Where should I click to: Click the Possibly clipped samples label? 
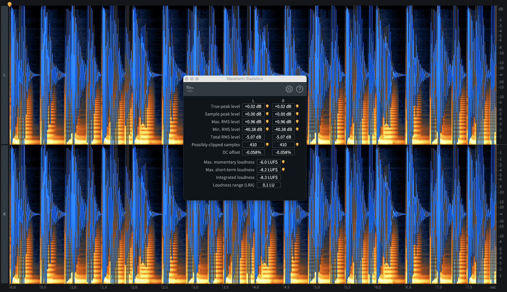click(x=216, y=145)
